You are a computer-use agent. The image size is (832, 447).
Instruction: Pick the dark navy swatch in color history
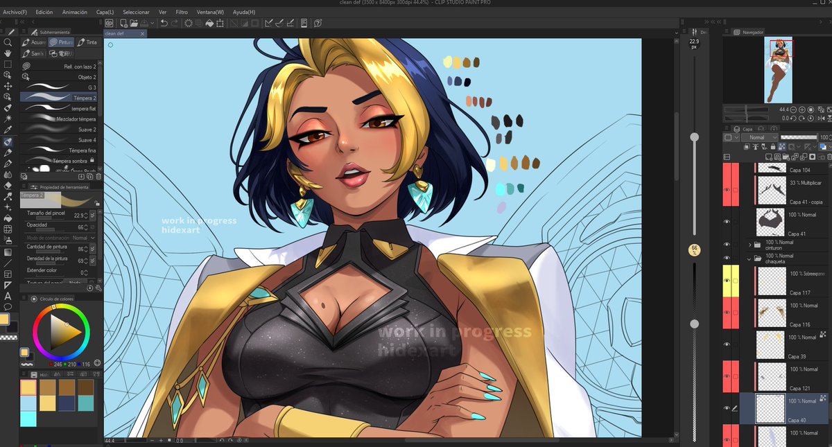[67, 403]
